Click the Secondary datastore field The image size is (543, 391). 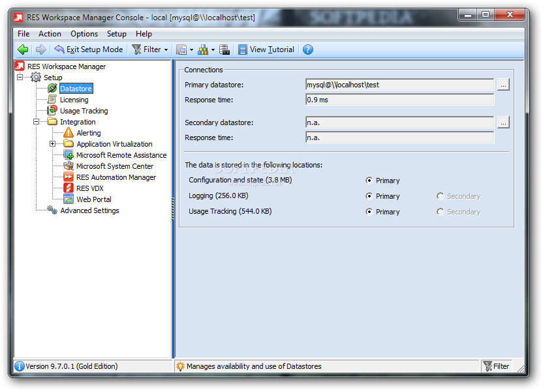(400, 123)
